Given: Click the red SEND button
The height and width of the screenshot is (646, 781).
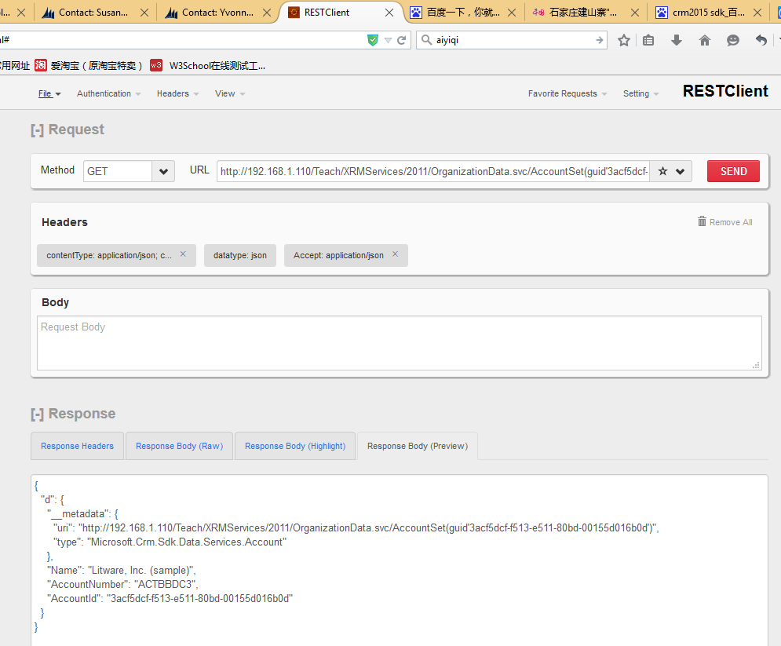Looking at the screenshot, I should [x=733, y=171].
